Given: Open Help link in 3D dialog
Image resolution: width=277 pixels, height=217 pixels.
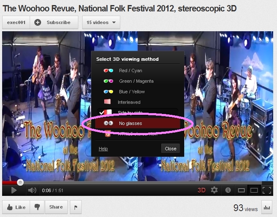Looking at the screenshot, I should tap(103, 149).
